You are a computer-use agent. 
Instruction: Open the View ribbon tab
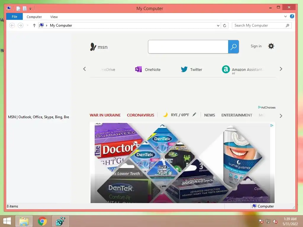click(54, 17)
